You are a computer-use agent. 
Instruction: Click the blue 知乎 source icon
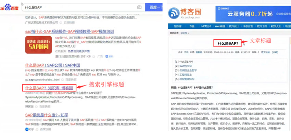click(27, 129)
